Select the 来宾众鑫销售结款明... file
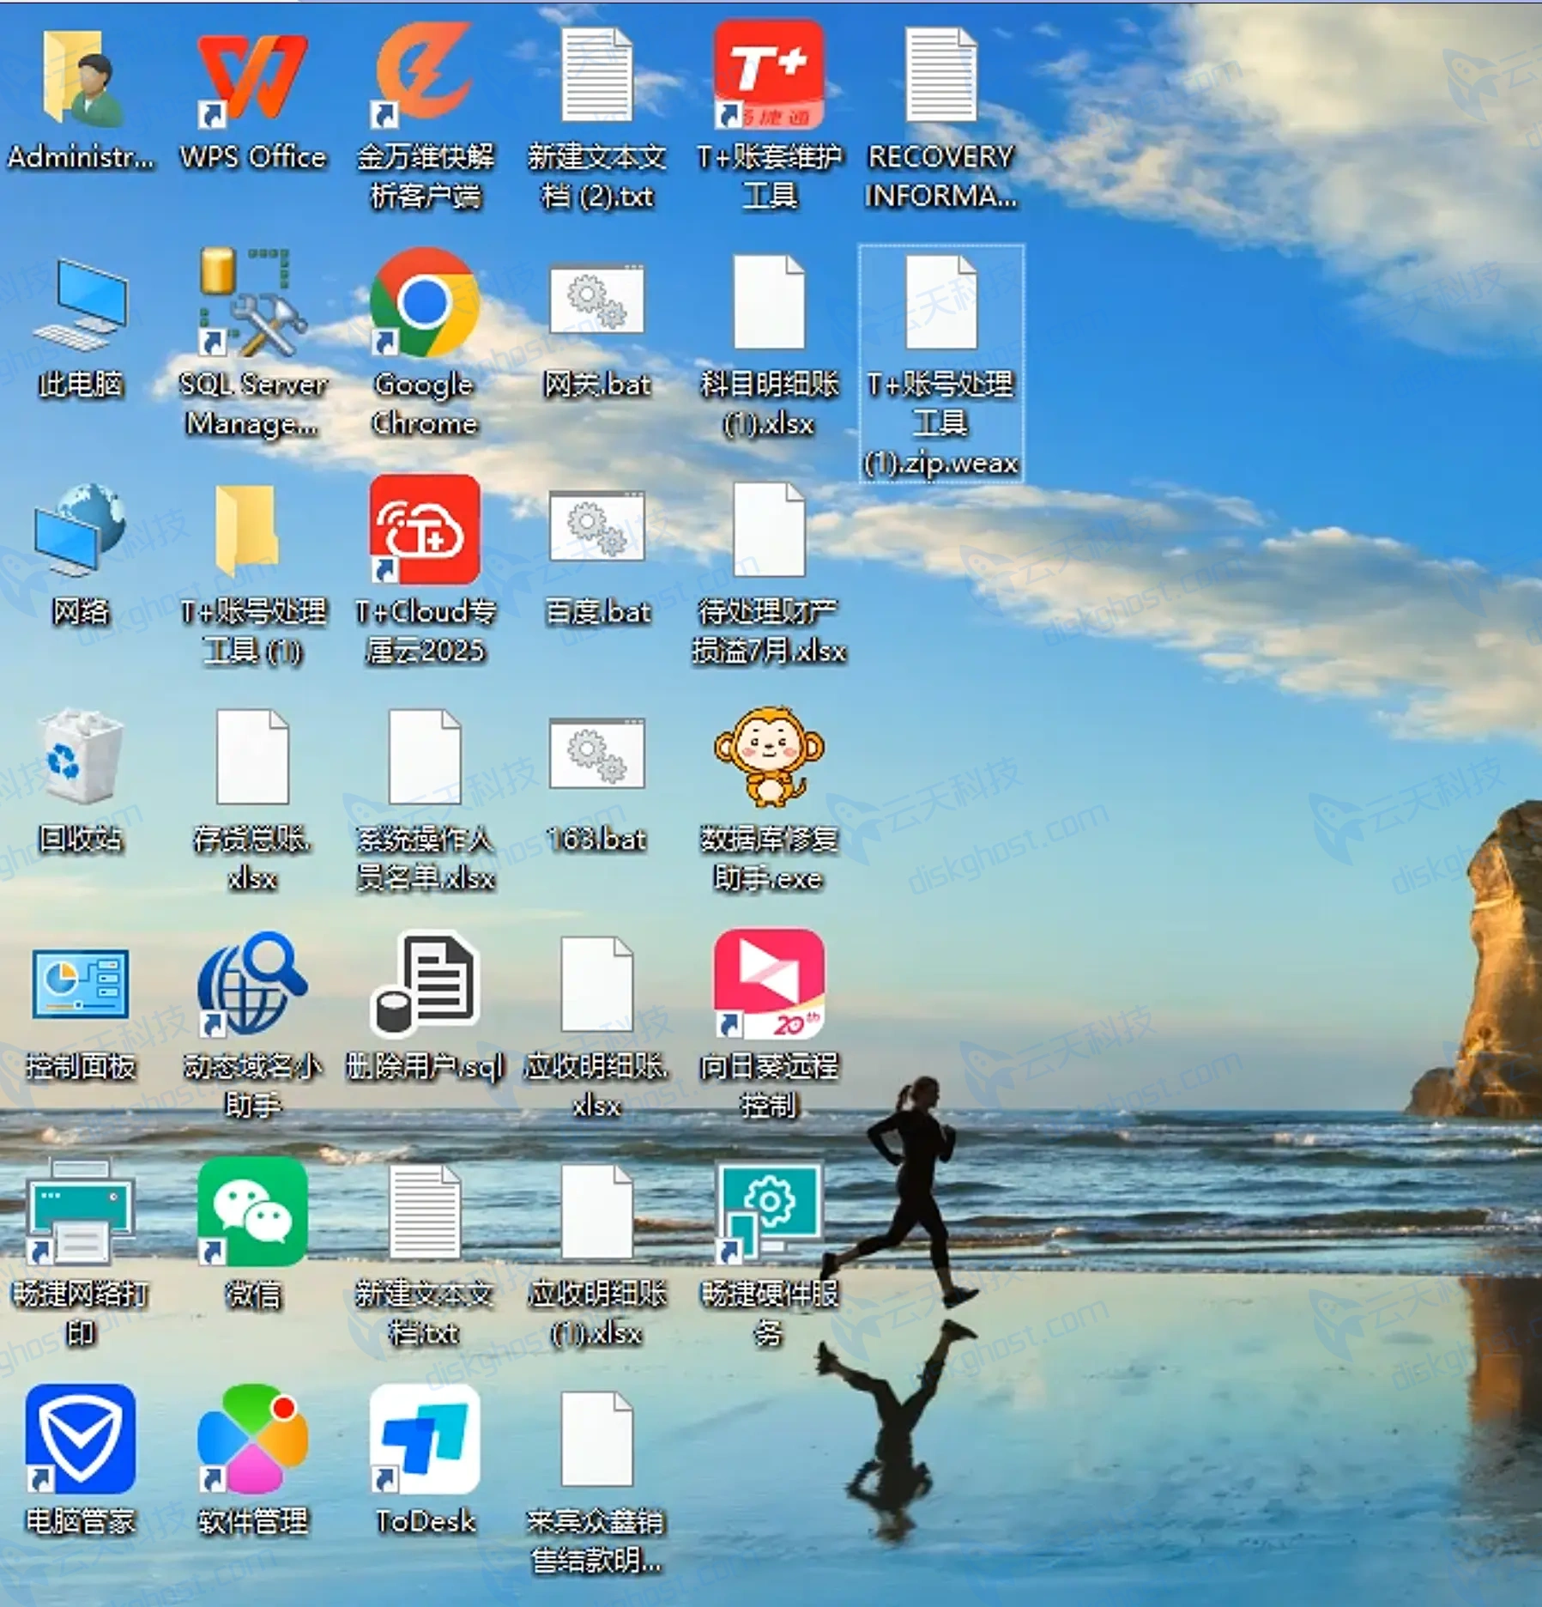This screenshot has height=1607, width=1542. (597, 1439)
